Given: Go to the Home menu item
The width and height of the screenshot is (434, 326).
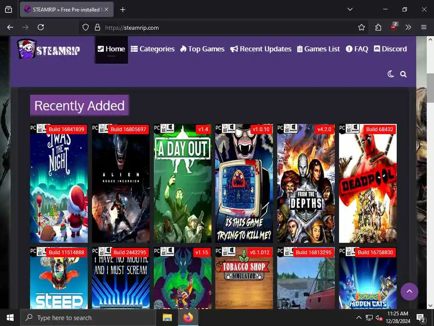Looking at the screenshot, I should [x=111, y=49].
